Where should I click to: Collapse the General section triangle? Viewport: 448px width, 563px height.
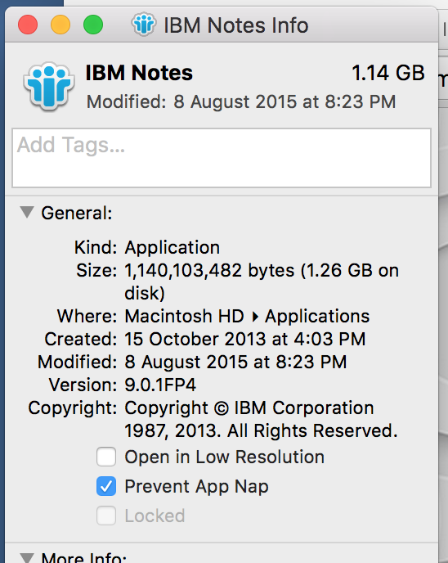click(x=27, y=212)
